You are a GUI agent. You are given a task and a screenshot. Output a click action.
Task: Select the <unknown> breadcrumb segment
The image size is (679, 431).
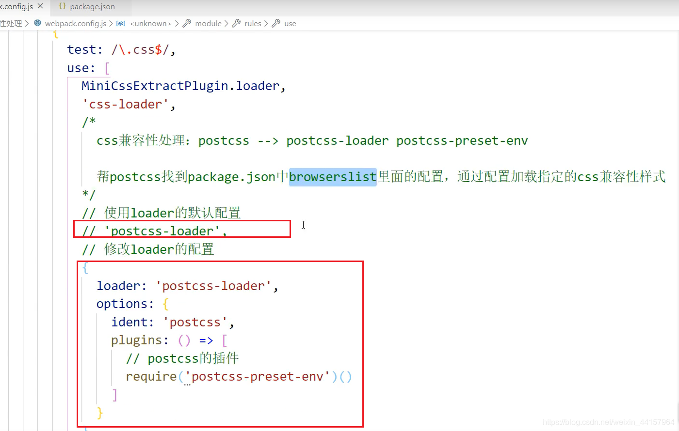click(x=151, y=24)
